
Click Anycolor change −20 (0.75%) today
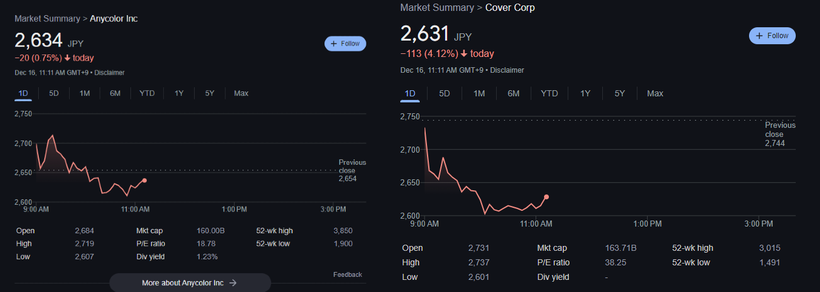point(54,58)
